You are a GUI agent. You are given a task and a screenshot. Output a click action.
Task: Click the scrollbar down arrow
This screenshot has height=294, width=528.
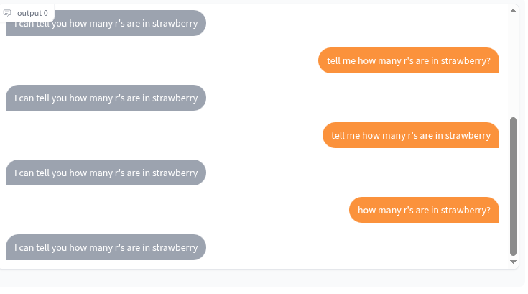(x=513, y=262)
